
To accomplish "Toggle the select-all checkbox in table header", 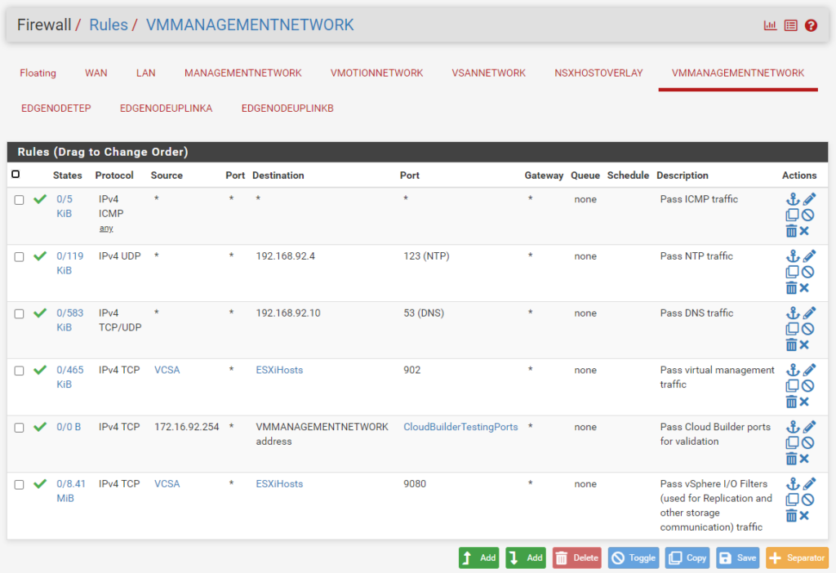I will pos(16,175).
